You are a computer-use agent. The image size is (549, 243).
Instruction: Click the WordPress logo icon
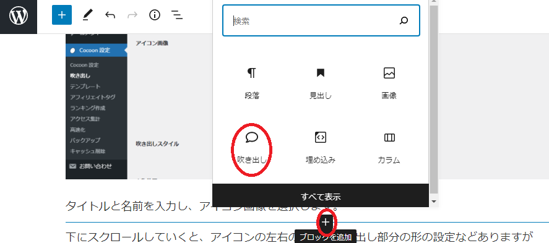click(18, 16)
